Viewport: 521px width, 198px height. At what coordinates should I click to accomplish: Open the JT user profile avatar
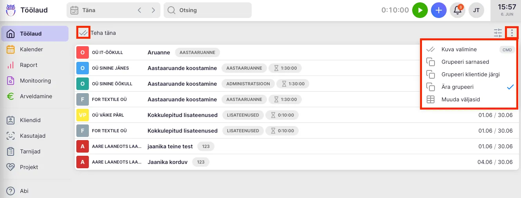click(x=476, y=10)
